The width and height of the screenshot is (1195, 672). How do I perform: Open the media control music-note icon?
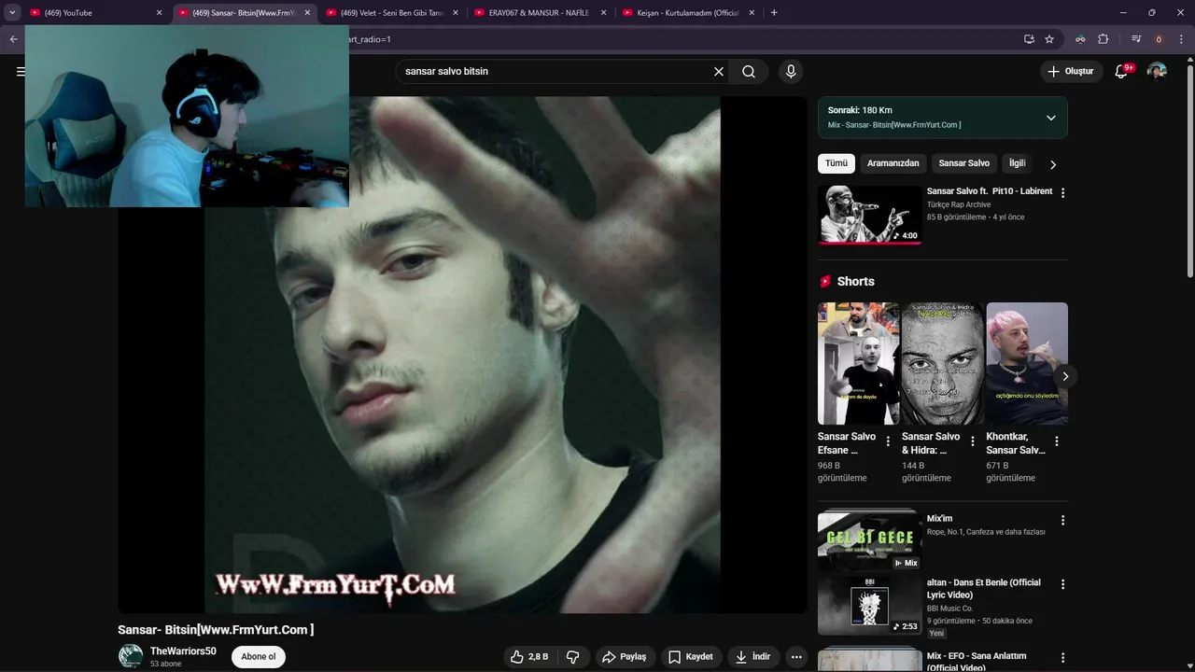point(1136,39)
